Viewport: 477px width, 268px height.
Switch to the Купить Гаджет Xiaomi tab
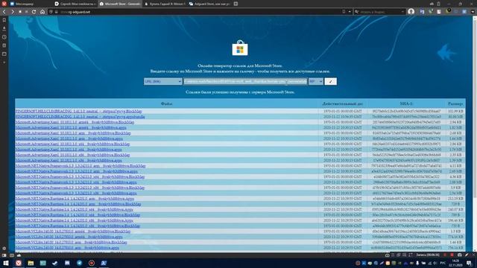[x=165, y=4]
